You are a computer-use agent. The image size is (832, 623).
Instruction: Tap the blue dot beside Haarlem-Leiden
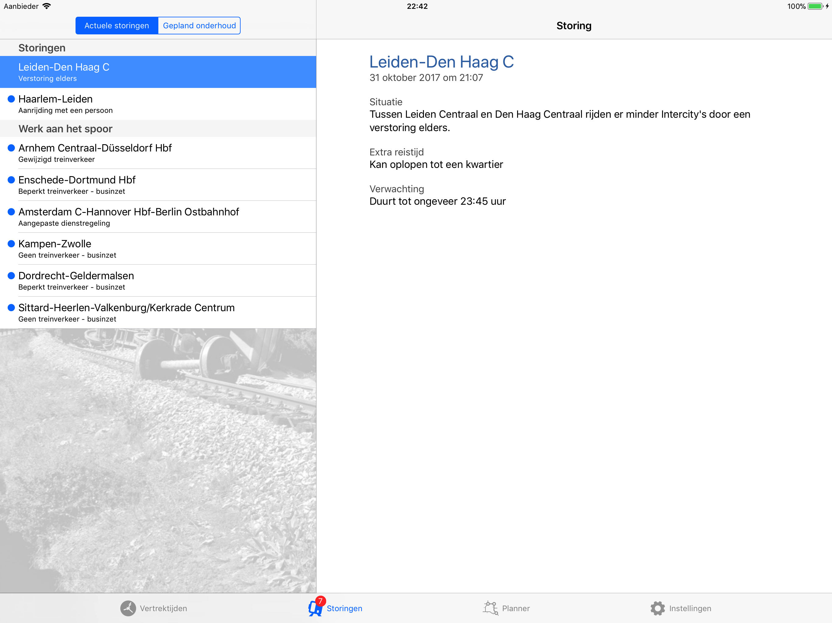pos(11,99)
